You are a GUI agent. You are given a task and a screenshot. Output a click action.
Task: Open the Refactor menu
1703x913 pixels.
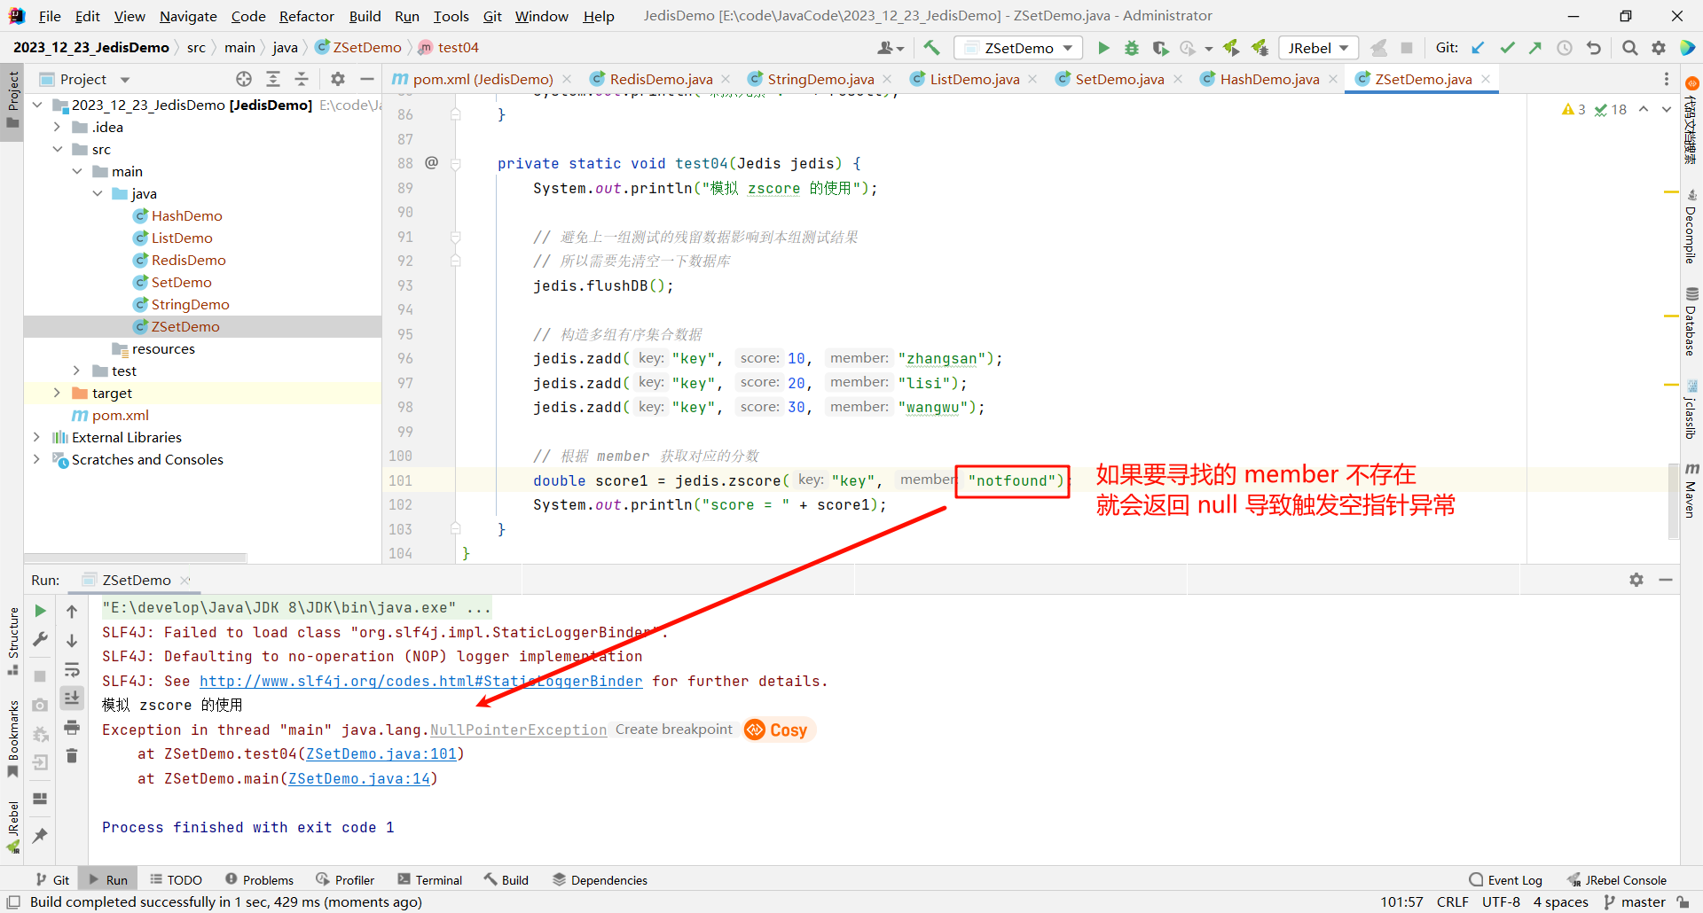pos(306,16)
